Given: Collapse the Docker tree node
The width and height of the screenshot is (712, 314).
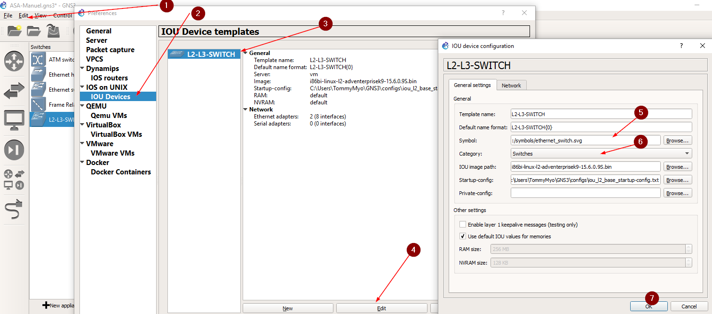Looking at the screenshot, I should click(x=82, y=162).
